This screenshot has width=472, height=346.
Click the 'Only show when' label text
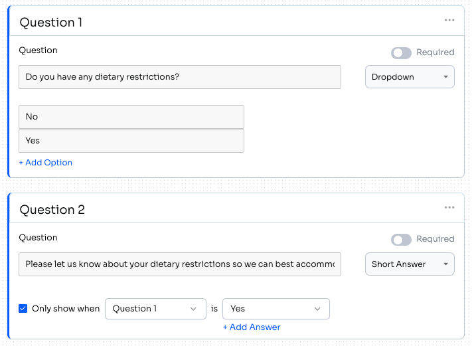coord(66,309)
